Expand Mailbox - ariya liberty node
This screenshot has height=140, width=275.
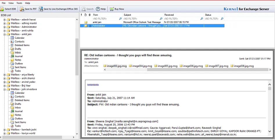pyautogui.click(x=5, y=75)
